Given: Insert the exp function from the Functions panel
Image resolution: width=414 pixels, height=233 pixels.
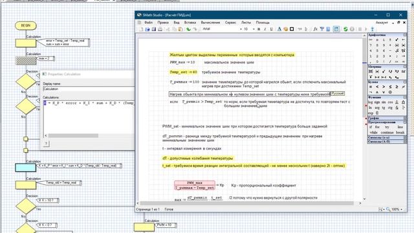Looking at the screenshot, I should (x=371, y=113).
